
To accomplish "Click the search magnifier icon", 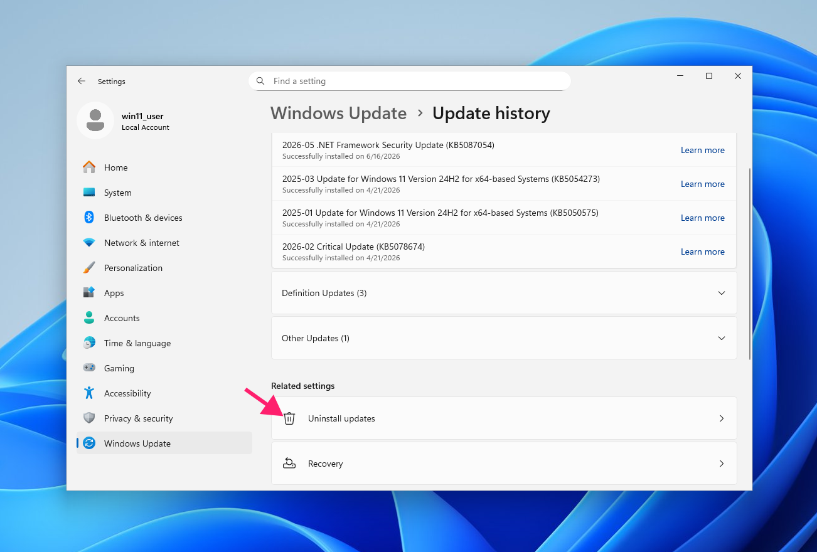I will coord(261,81).
